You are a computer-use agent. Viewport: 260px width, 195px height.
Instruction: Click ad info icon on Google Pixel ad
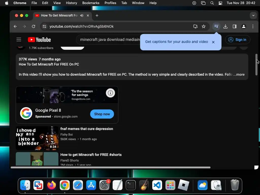pos(110,93)
